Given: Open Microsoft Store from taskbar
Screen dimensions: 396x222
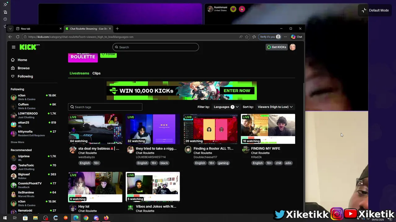Looking at the screenshot, I should point(25,218).
